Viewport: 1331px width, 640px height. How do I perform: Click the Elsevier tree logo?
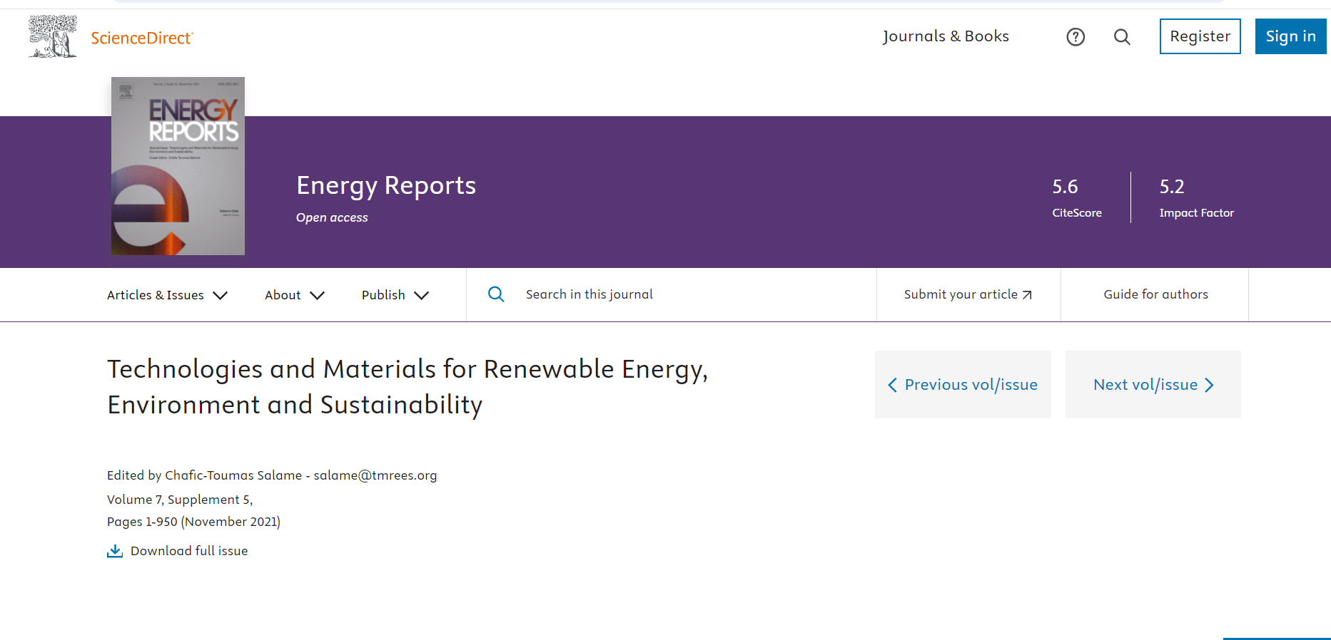(x=52, y=36)
